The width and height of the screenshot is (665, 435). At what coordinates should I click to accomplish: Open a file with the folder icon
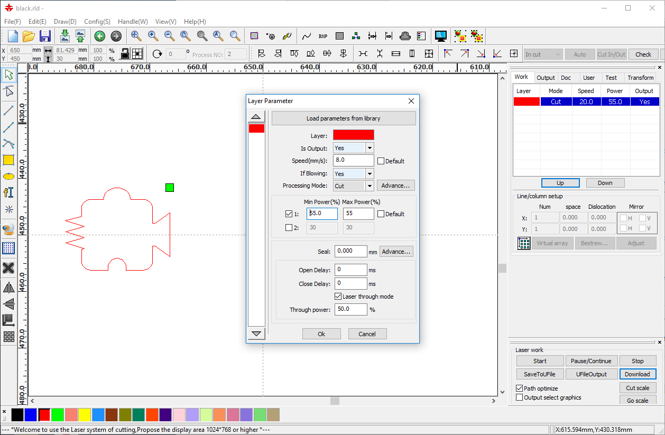point(29,36)
